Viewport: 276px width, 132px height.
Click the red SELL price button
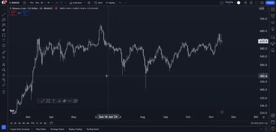(x=13, y=13)
